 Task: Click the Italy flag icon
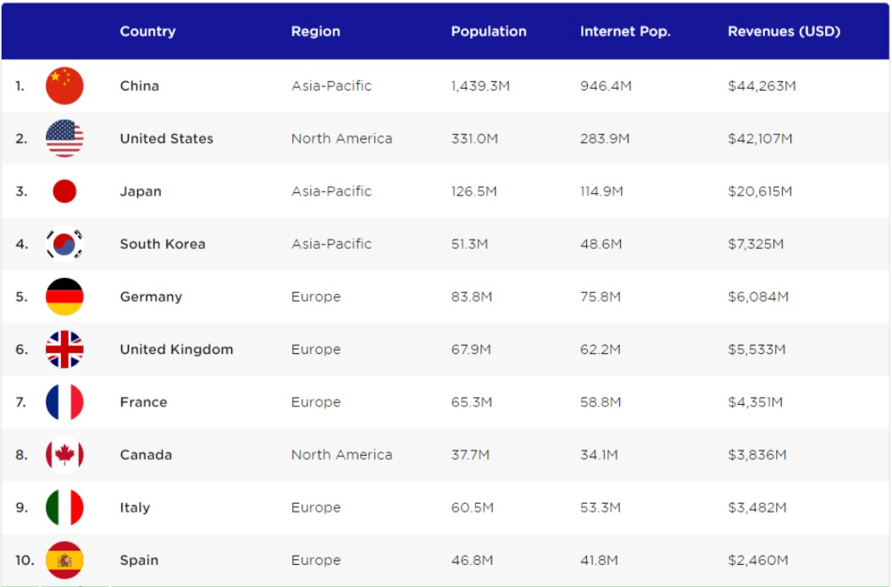tap(64, 507)
